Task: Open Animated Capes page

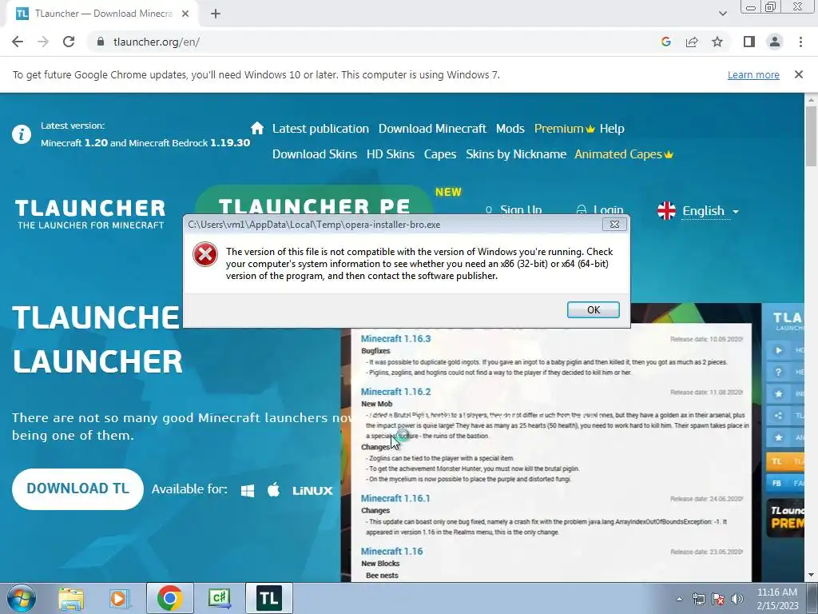Action: point(624,154)
